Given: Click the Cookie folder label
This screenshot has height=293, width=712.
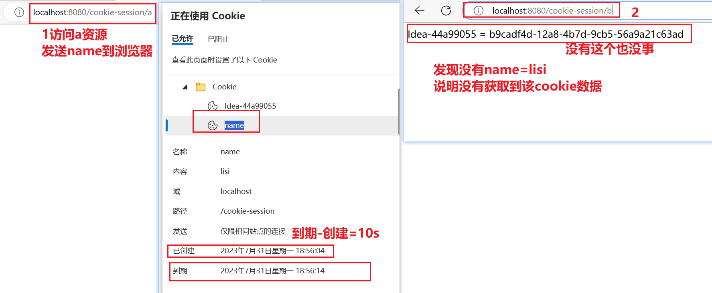Looking at the screenshot, I should tap(225, 87).
